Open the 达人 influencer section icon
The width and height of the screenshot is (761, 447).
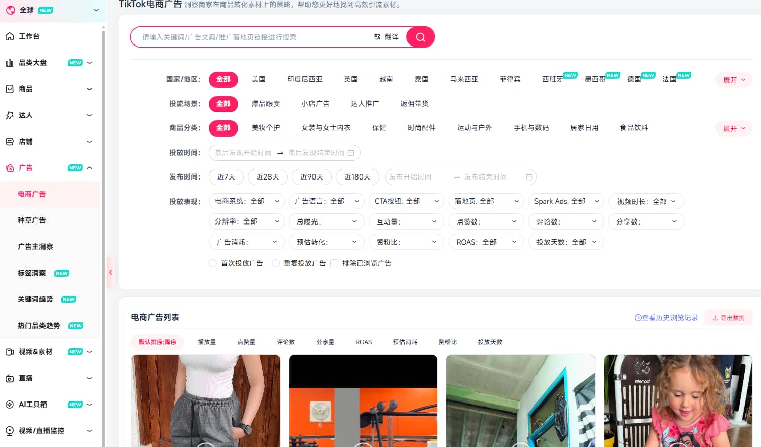(9, 115)
